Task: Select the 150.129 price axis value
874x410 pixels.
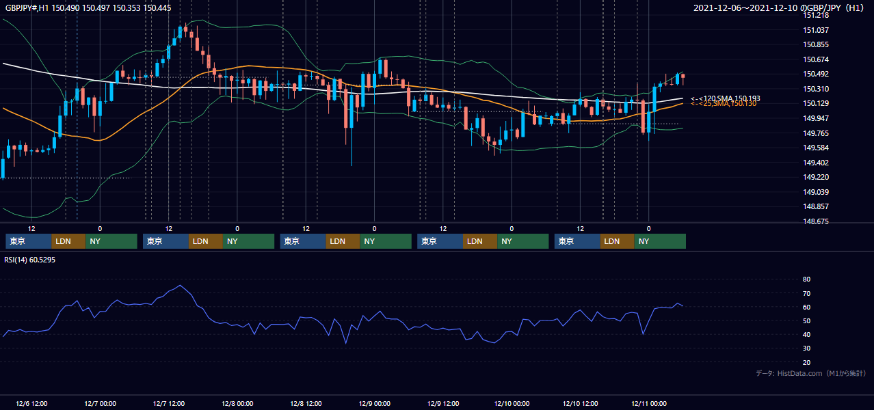Action: (816, 103)
